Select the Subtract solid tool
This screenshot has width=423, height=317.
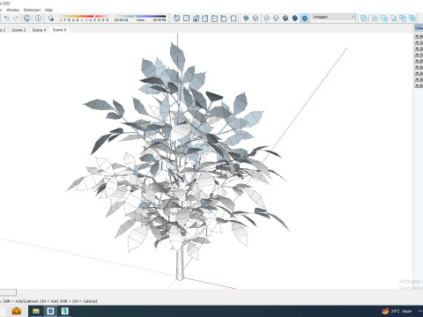click(x=394, y=18)
